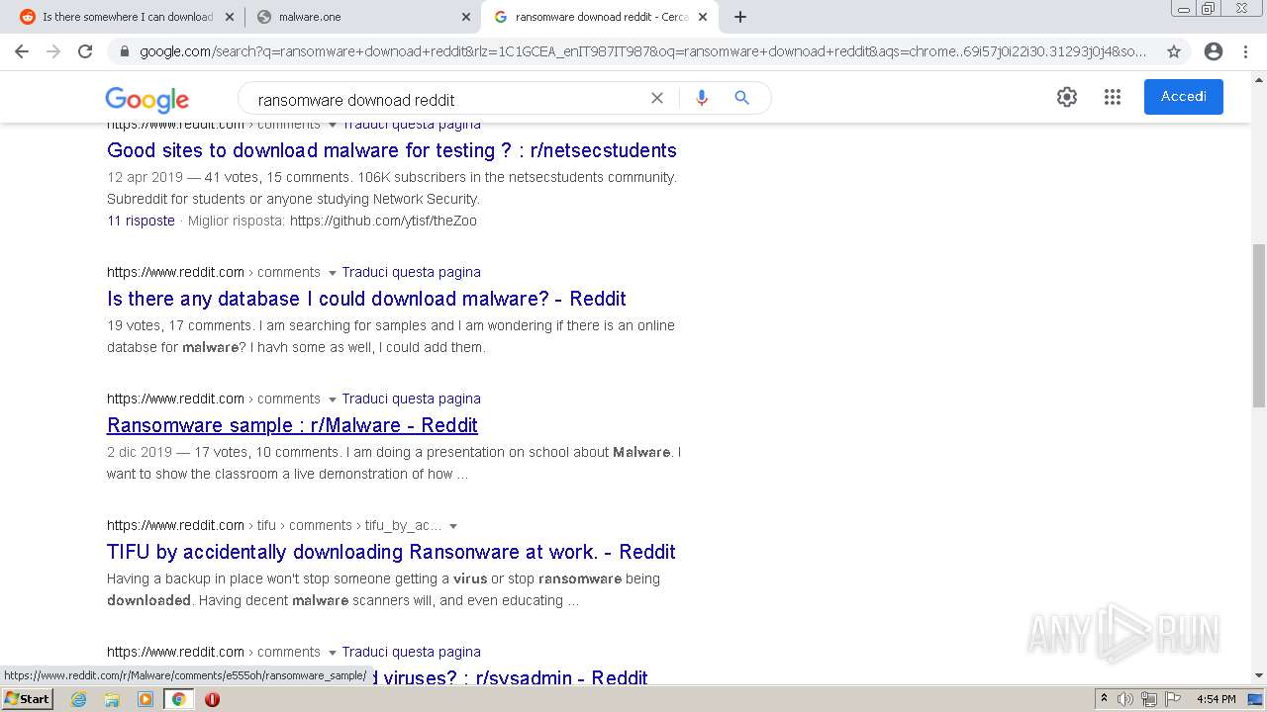The width and height of the screenshot is (1267, 712).
Task: Open 'TIFU by accidentally downloading Ransonware' result
Action: [391, 552]
